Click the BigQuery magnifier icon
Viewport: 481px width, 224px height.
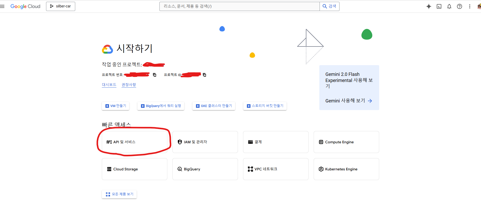click(x=180, y=169)
